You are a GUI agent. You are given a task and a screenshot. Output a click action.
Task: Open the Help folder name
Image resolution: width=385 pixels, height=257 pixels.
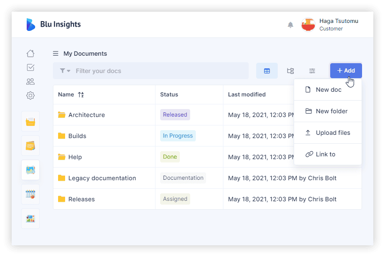click(75, 157)
